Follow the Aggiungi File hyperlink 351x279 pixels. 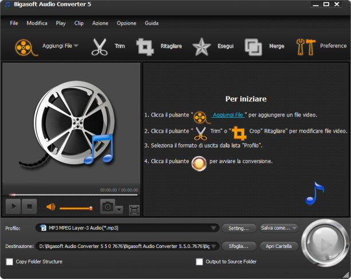pos(228,115)
